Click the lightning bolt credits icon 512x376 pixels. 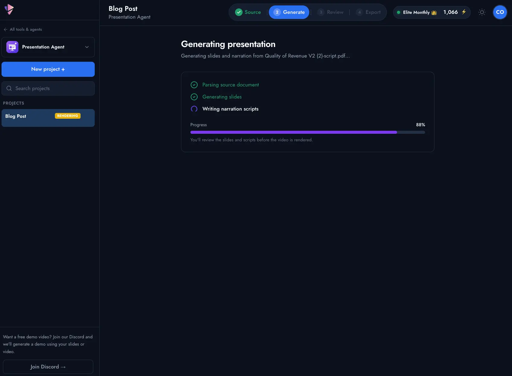click(x=464, y=12)
